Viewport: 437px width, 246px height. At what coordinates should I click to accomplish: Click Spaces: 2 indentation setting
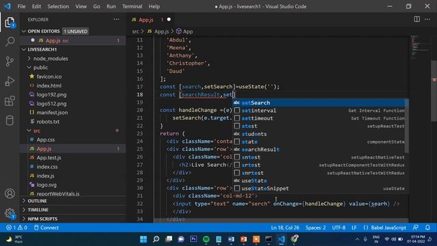(x=315, y=228)
